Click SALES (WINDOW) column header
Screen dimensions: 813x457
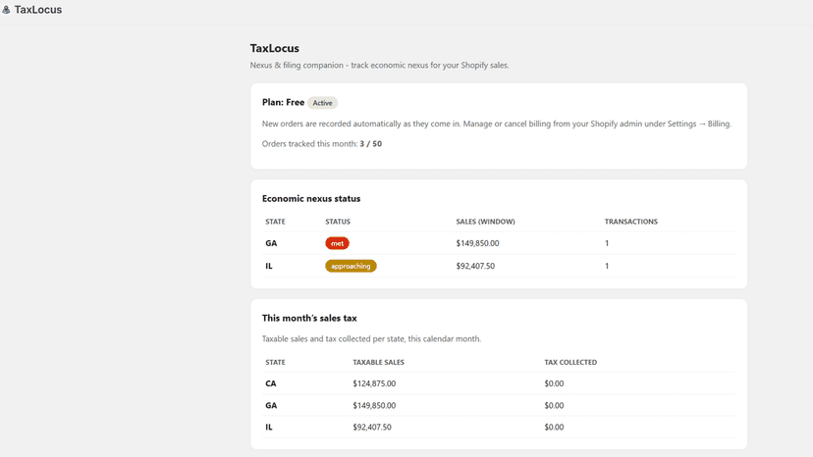pos(485,222)
